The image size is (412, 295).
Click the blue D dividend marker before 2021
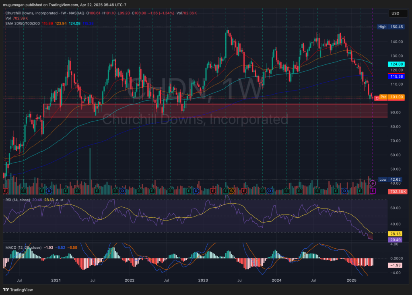(49, 191)
